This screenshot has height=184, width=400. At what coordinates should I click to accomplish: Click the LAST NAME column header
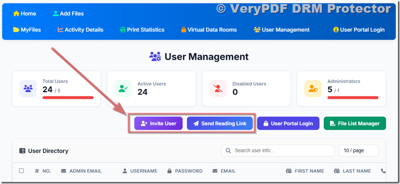[352, 171]
